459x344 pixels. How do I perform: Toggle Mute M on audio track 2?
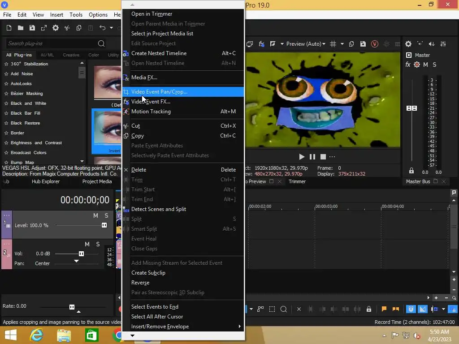tap(87, 244)
